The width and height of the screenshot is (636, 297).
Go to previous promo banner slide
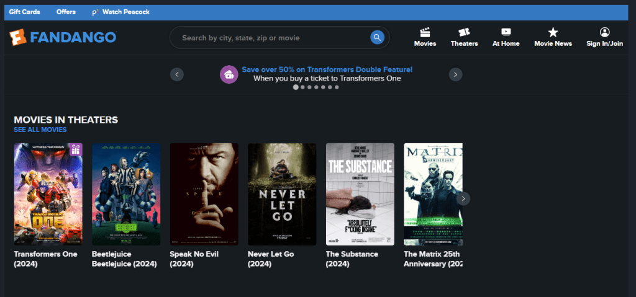pyautogui.click(x=177, y=74)
